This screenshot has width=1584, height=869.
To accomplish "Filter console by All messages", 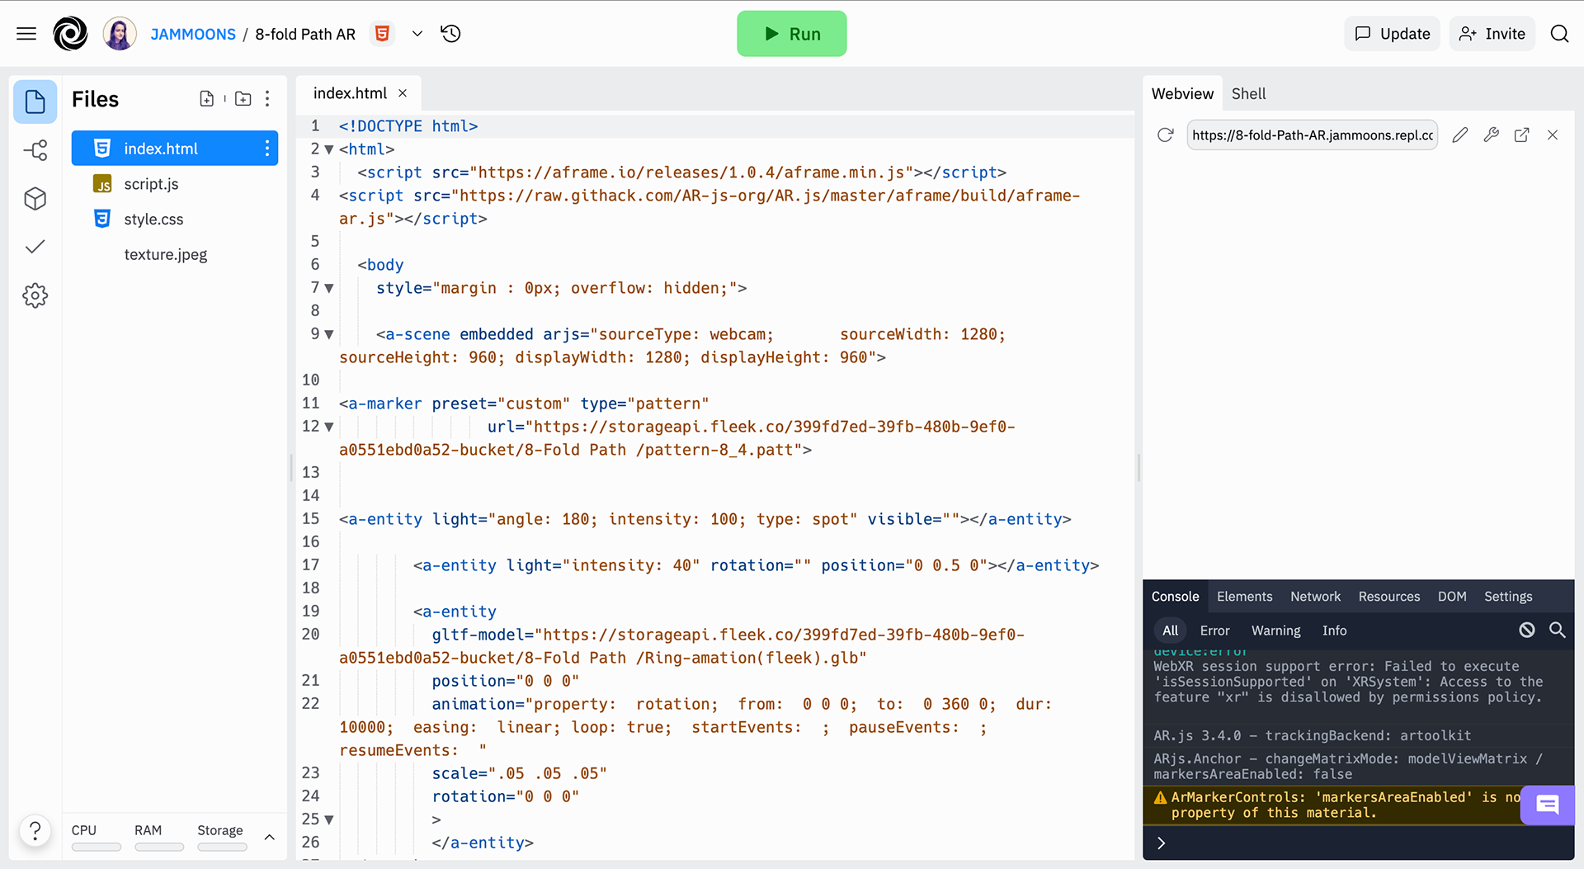I will pyautogui.click(x=1170, y=630).
